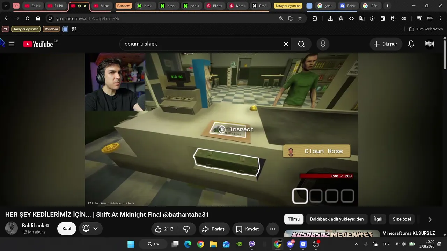
Task: Switch to the F1 PIL tab
Action: point(56,6)
